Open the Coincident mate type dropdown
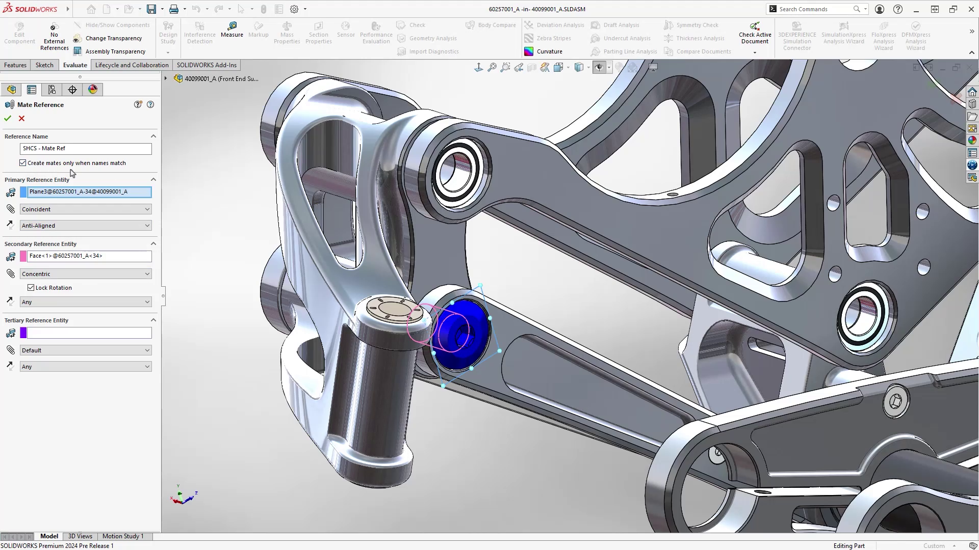This screenshot has width=979, height=550. point(85,209)
